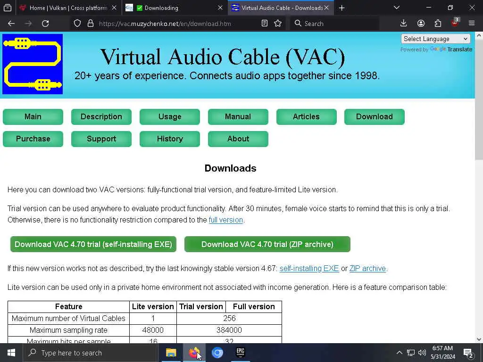Image resolution: width=483 pixels, height=362 pixels.
Task: Click the 4.67 ZIP archive link
Action: coord(367,268)
